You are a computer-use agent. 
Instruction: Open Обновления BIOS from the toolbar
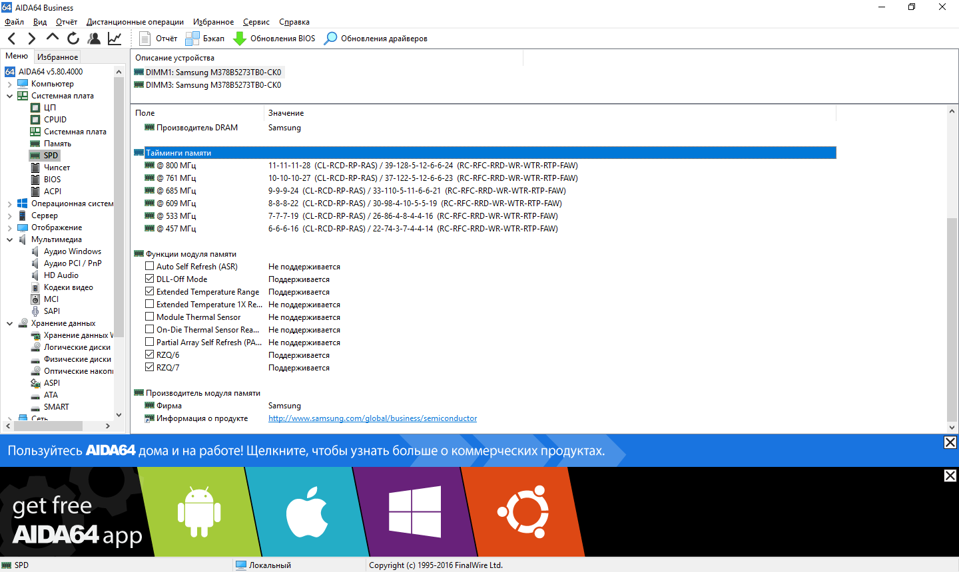coord(274,39)
